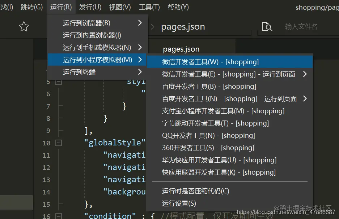Run 快应用联盟开发者工具(K) - [shopping]
The width and height of the screenshot is (339, 219).
(230, 172)
